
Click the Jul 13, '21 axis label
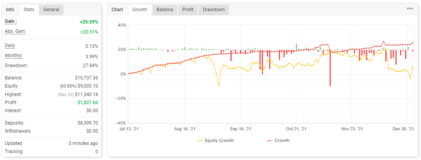tap(129, 129)
